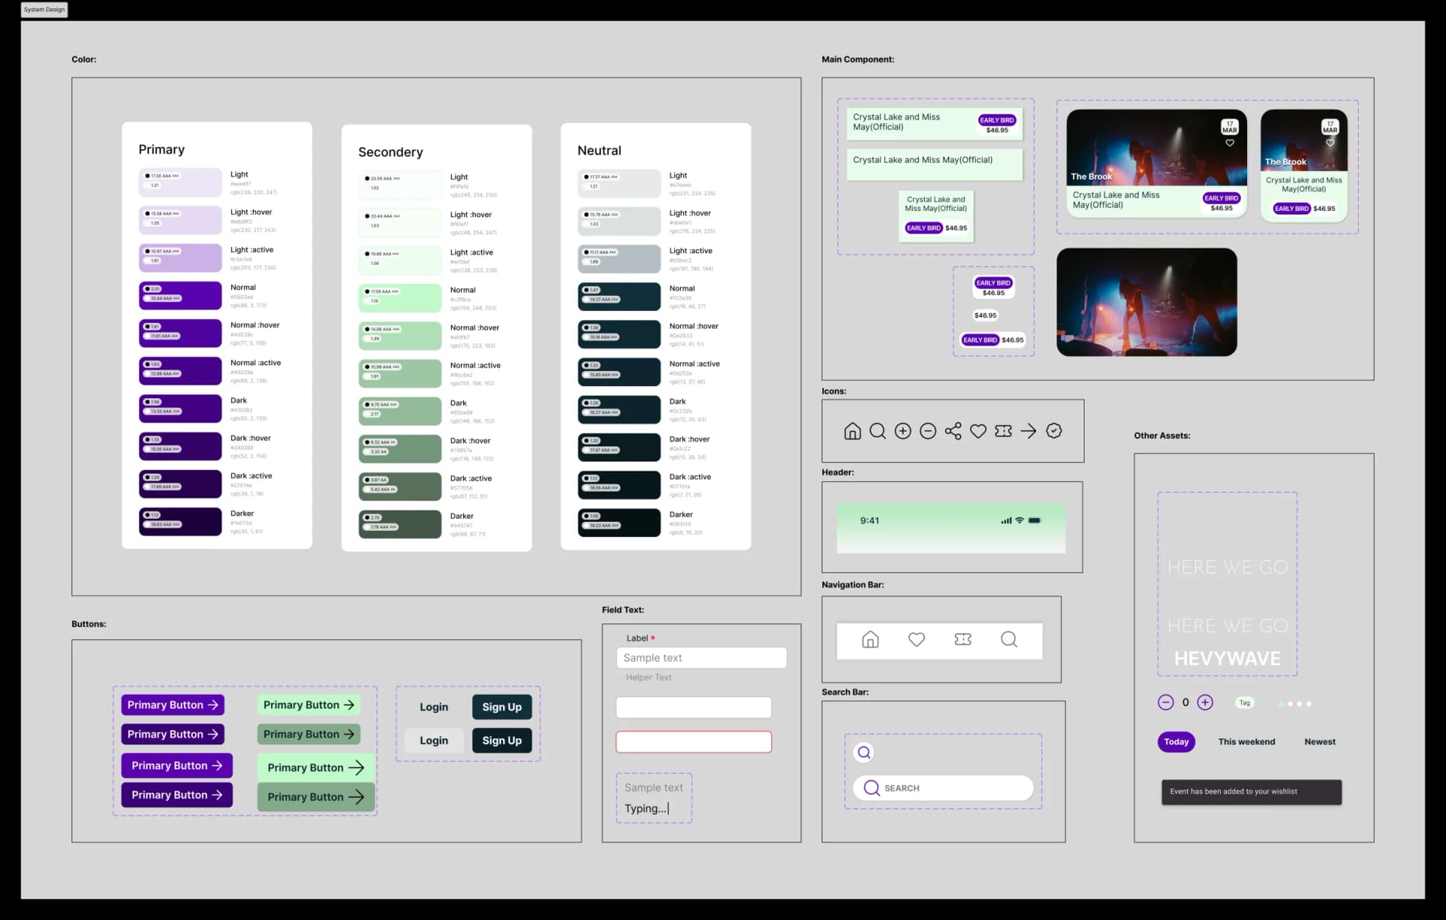
Task: Focus the Sample text field under Label
Action: [701, 657]
